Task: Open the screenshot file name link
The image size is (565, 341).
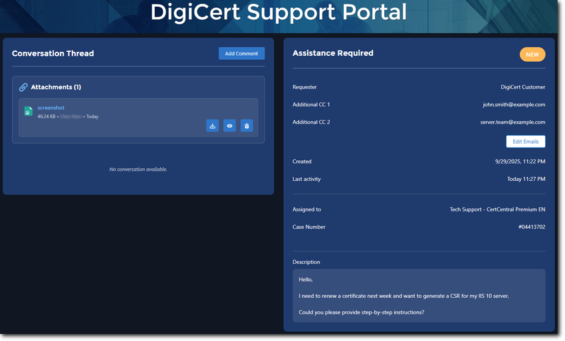Action: (x=51, y=108)
